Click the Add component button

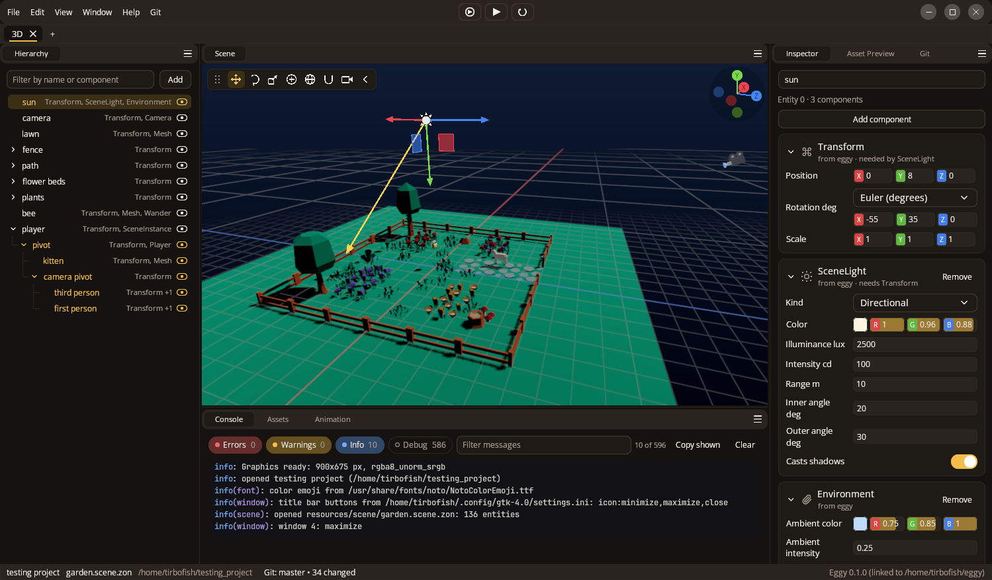[x=881, y=119]
